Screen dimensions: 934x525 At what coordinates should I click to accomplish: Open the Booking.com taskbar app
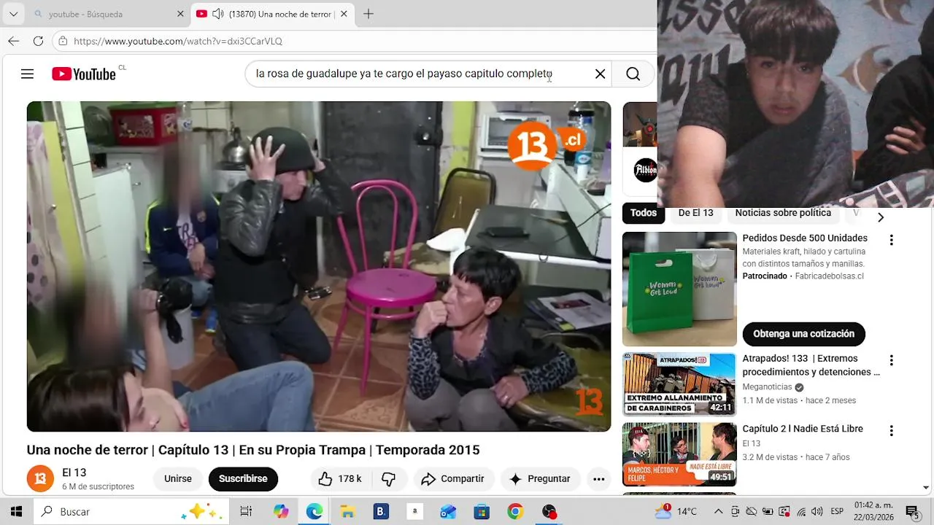381,512
